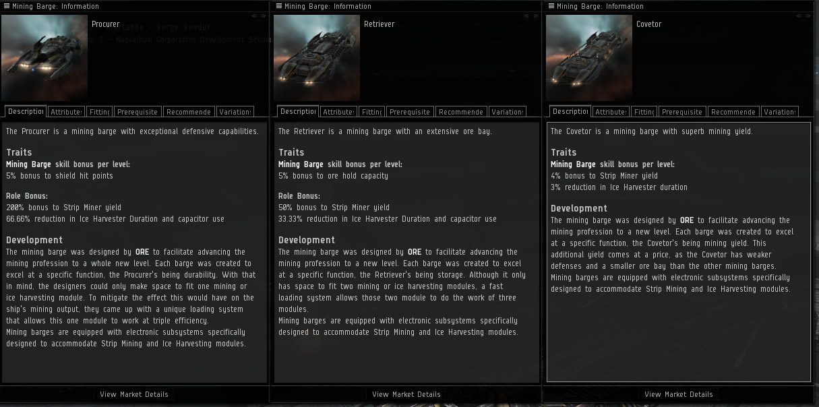Go back in the Covetor info window

[x=799, y=15]
